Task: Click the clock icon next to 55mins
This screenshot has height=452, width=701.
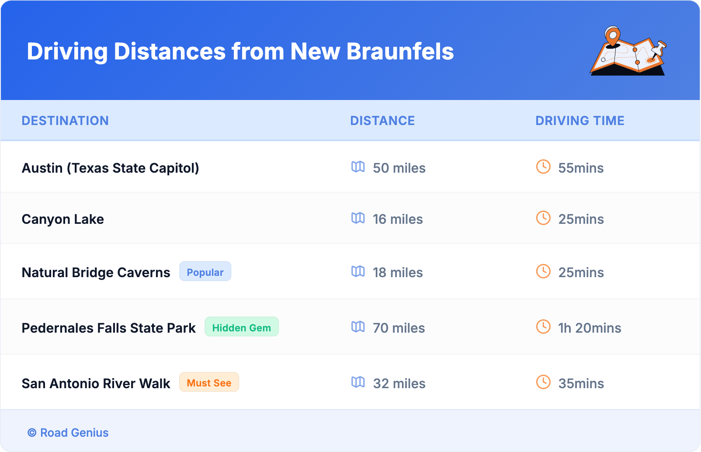Action: click(543, 167)
